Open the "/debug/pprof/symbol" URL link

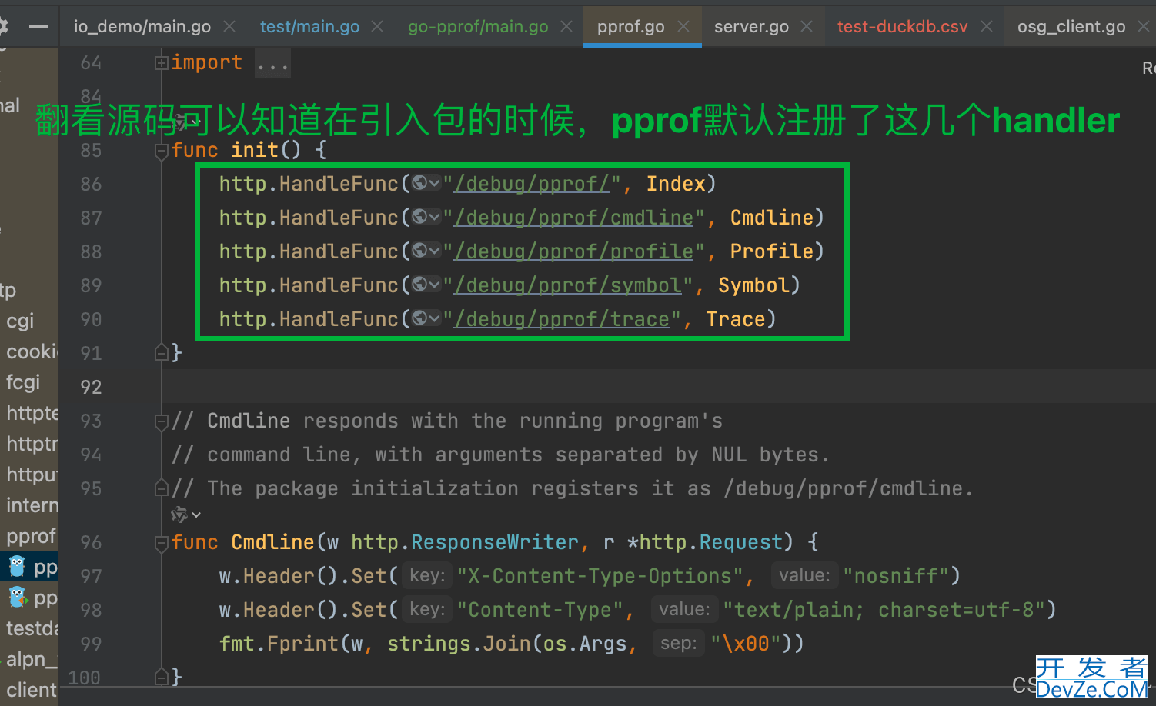point(568,285)
